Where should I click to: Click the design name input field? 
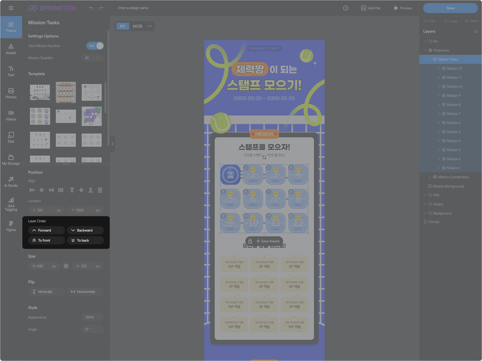[x=133, y=8]
